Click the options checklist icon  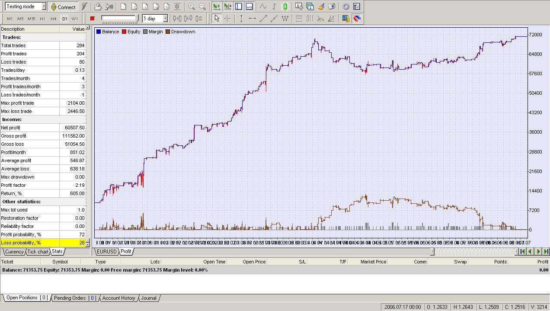click(356, 6)
